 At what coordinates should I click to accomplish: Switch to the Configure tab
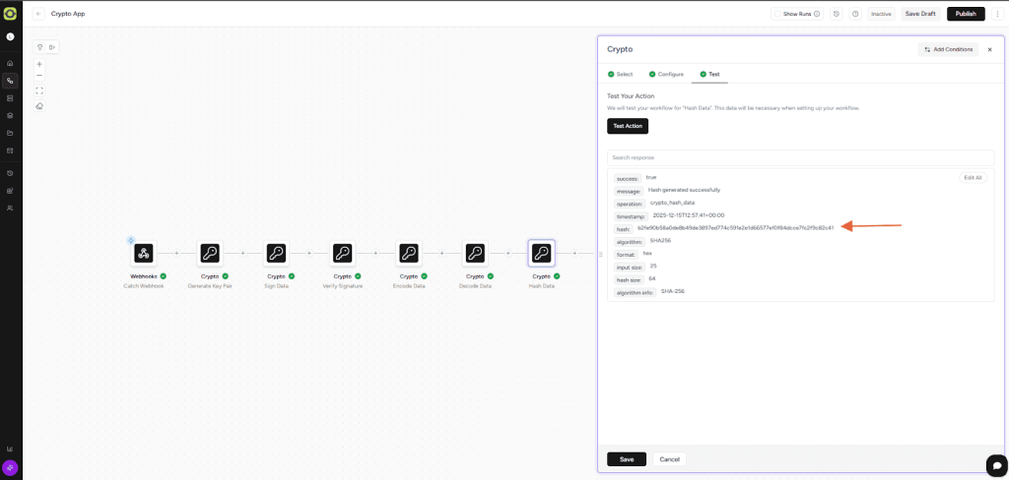coord(665,74)
